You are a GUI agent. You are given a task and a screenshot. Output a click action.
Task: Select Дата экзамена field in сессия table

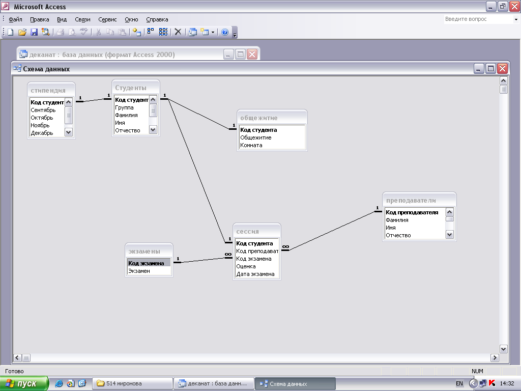click(x=257, y=274)
